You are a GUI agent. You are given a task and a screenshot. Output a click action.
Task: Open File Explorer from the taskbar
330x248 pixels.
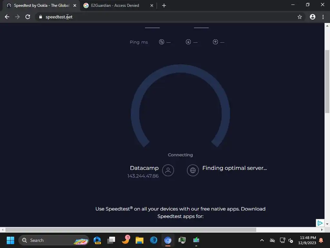(139, 240)
